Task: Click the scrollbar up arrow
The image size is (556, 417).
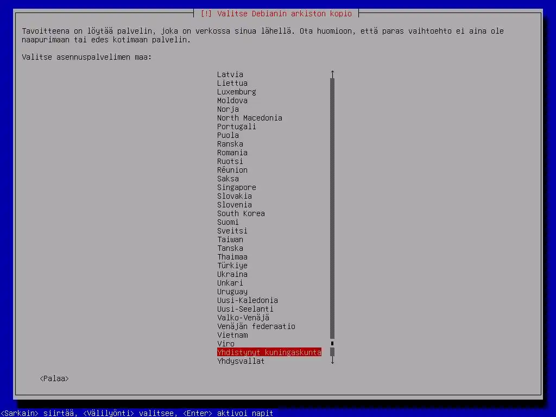Action: click(x=332, y=74)
